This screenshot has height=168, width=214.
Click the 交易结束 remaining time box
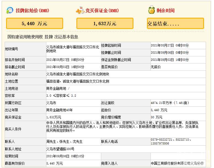[x=175, y=23]
